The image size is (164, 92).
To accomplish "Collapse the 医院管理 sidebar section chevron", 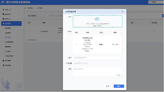I will pyautogui.click(x=19, y=24).
